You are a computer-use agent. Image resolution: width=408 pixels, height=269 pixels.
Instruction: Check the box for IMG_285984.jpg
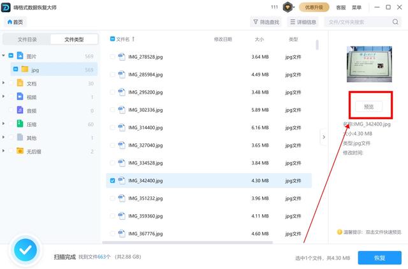112,75
